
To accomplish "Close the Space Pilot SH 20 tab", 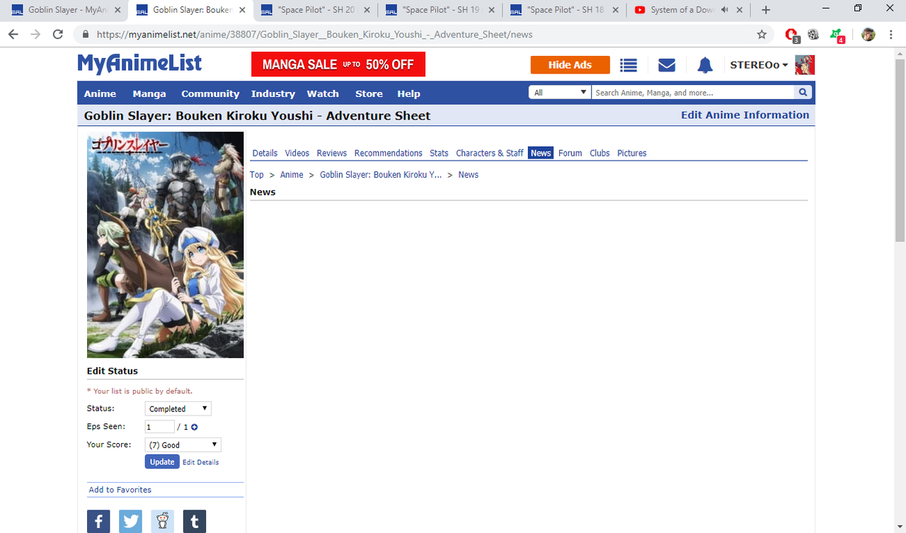I will coord(367,10).
